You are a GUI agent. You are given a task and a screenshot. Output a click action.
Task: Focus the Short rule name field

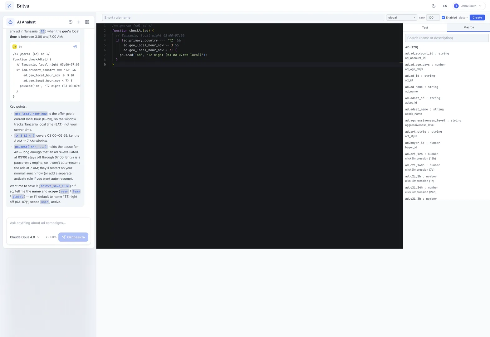coord(243,17)
